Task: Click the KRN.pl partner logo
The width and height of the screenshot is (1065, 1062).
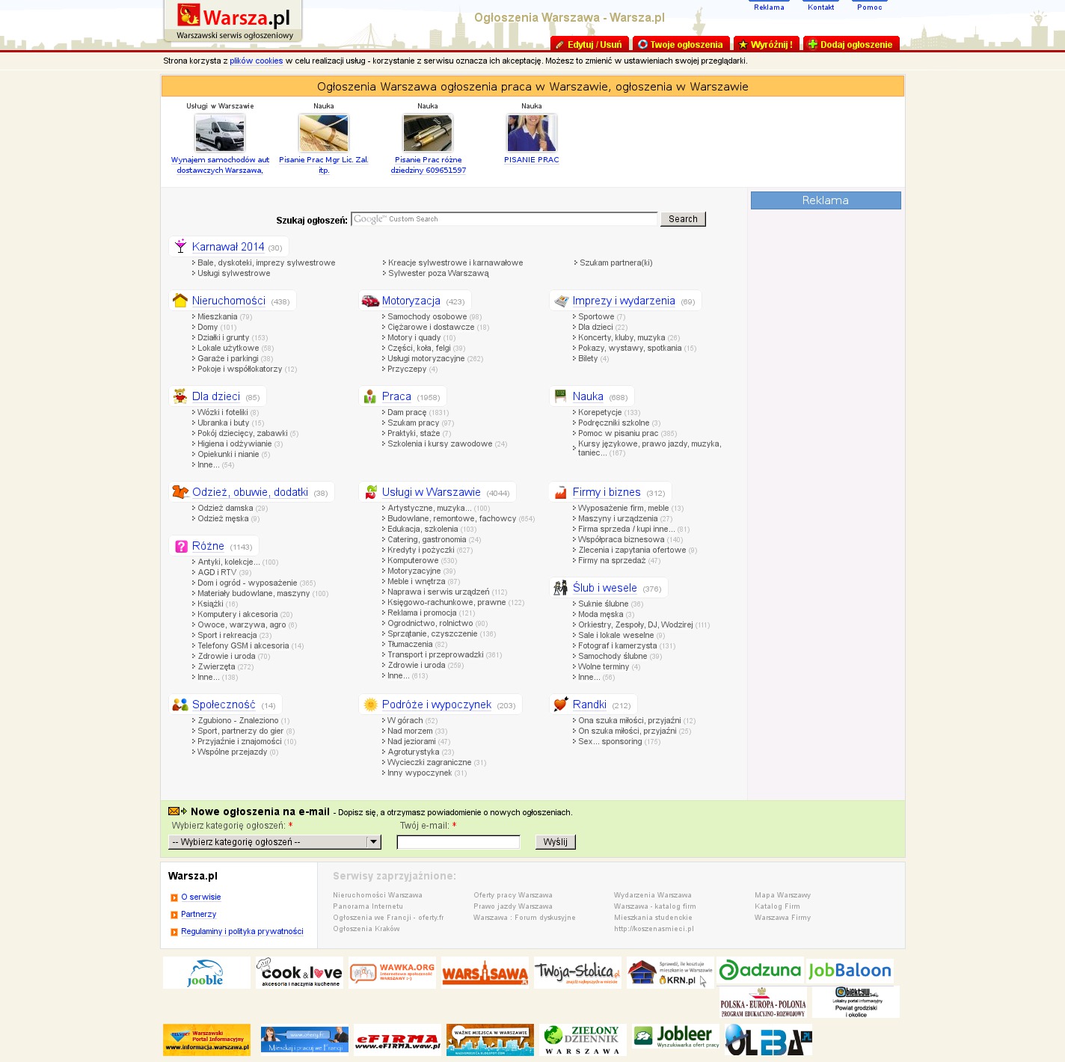Action: point(670,972)
